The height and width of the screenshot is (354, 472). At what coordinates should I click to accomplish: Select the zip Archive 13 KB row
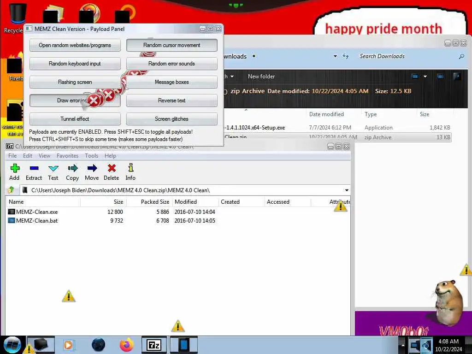[338, 137]
